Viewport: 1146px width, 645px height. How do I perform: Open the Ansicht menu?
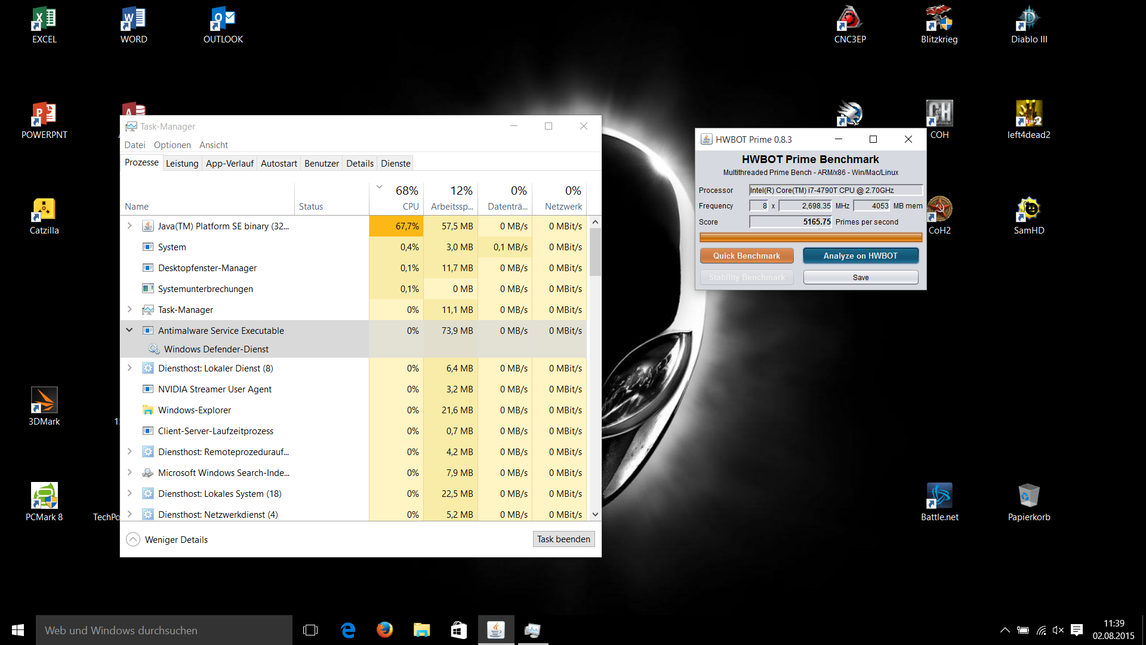[213, 145]
